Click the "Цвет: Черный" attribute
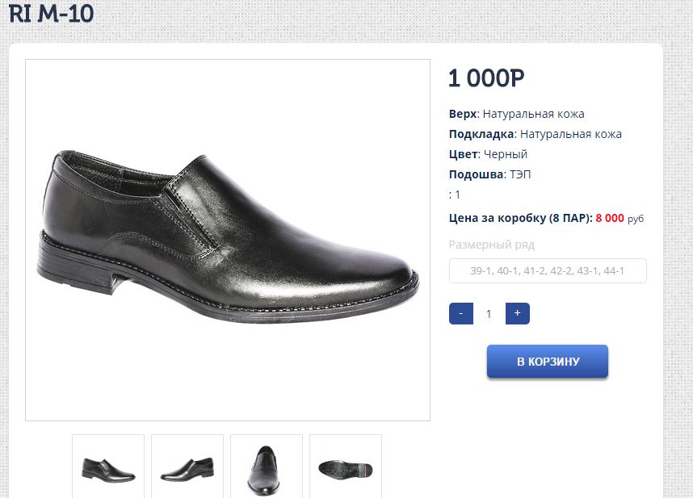Image resolution: width=693 pixels, height=498 pixels. (x=488, y=154)
